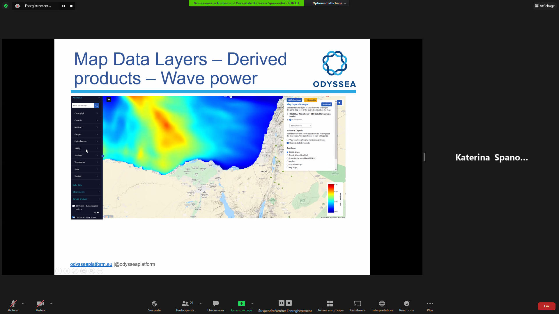The image size is (559, 314).
Task: Unmute microphone with Activer icon
Action: 13,304
